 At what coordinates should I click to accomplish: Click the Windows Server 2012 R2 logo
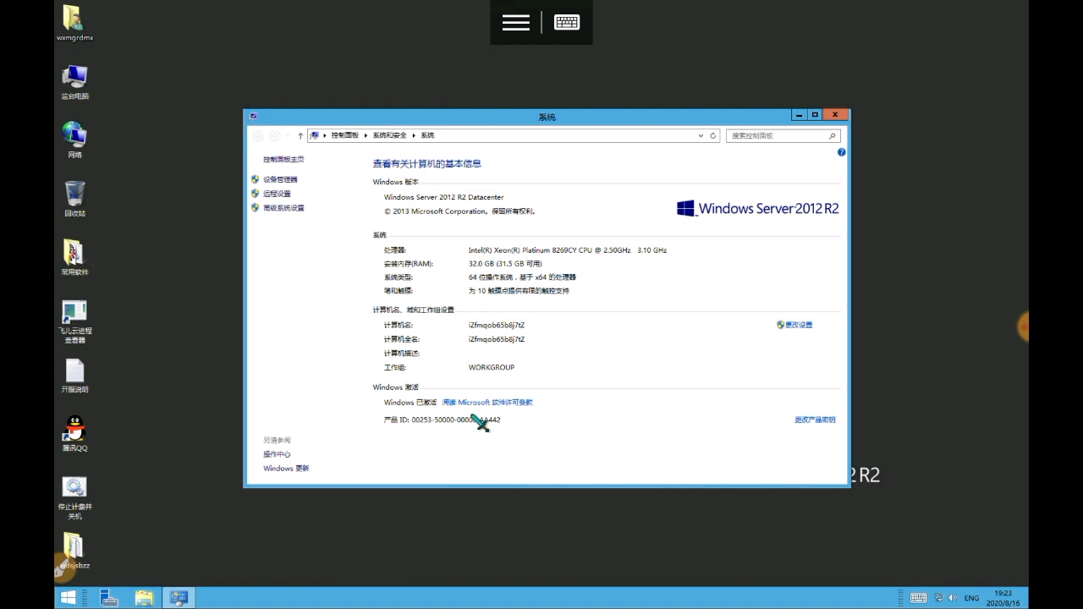point(758,208)
